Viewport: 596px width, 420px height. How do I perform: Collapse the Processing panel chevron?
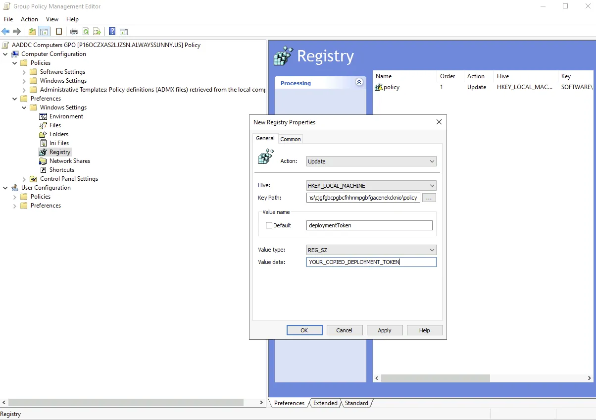tap(359, 83)
